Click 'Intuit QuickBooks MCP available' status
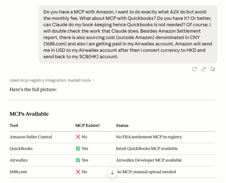The image size is (226, 183). pos(147,148)
